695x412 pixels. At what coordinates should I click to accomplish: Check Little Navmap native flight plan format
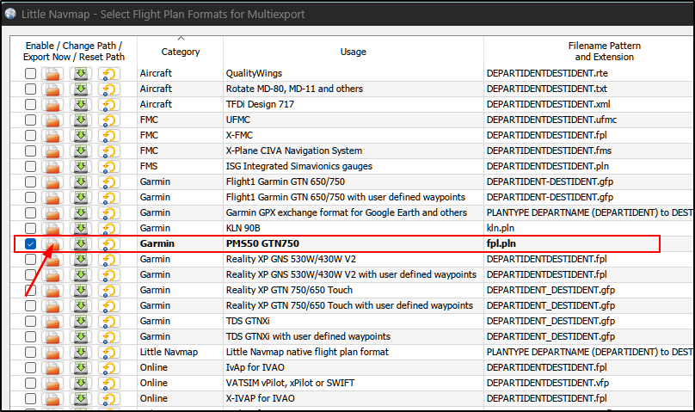30,352
